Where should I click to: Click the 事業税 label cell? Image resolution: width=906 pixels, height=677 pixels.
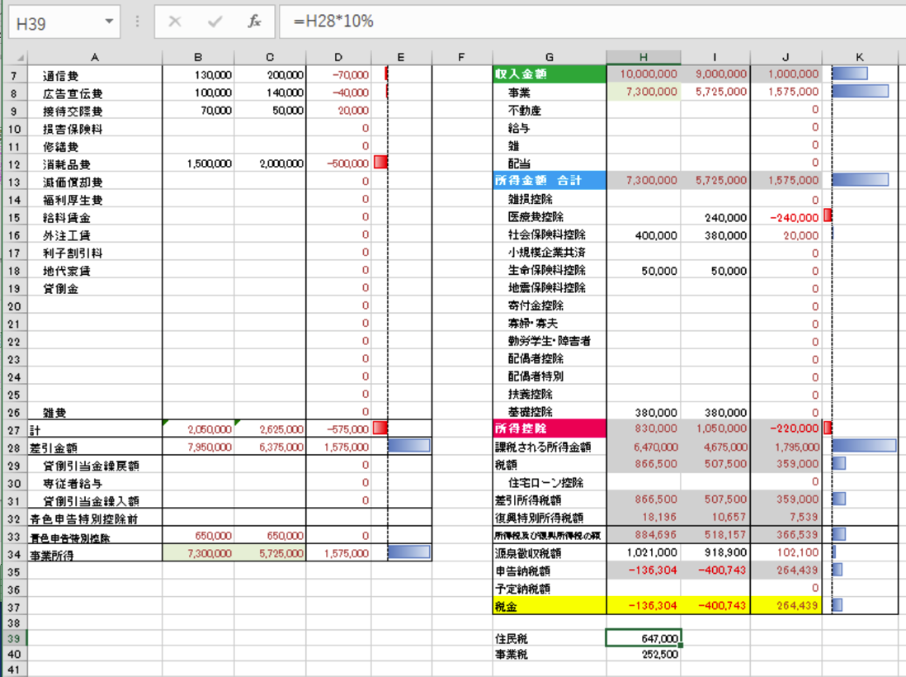pos(550,655)
